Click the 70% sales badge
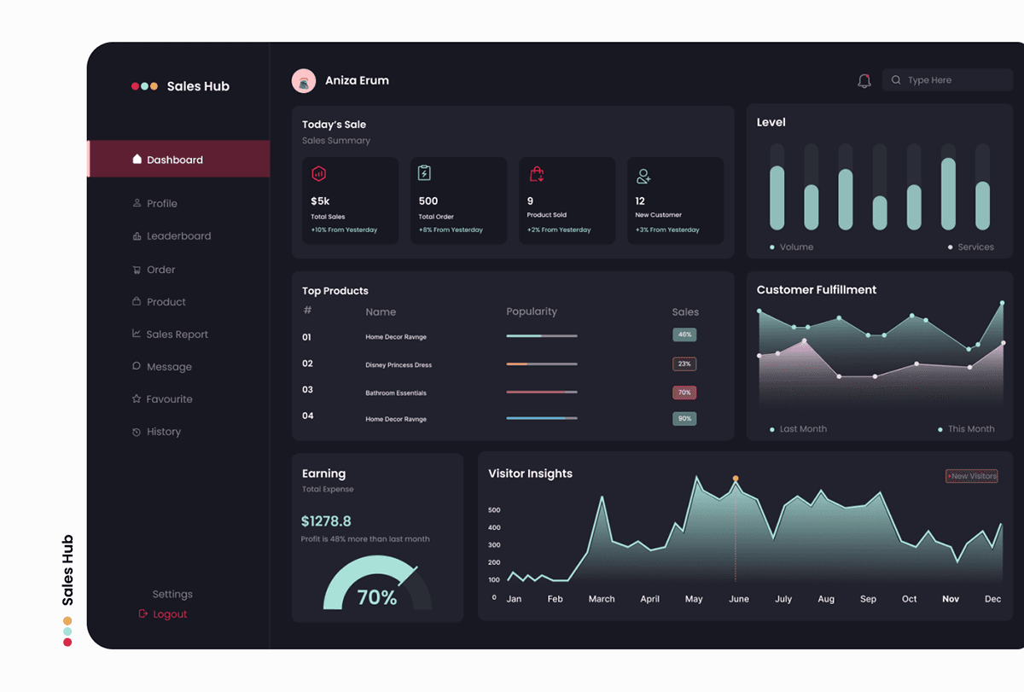The height and width of the screenshot is (692, 1024). click(684, 393)
